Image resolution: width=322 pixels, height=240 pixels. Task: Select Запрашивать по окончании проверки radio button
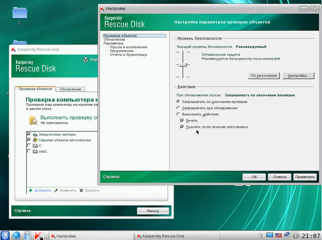178,102
